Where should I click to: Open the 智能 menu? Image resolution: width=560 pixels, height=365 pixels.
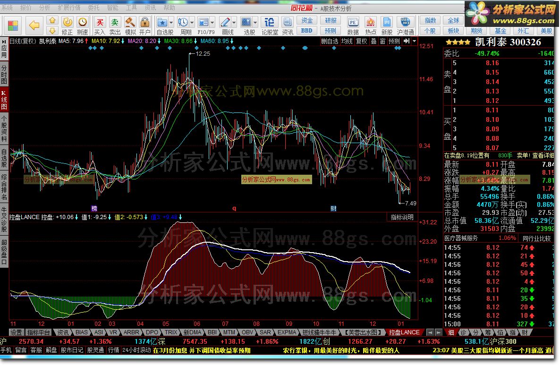tap(112, 8)
